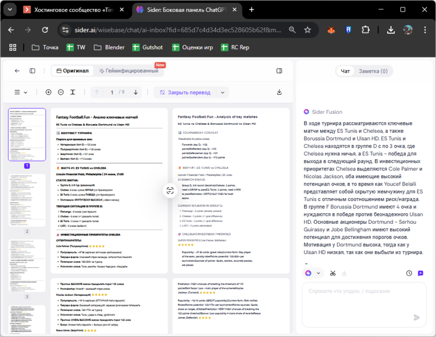Screen dimensions: 436x337
Task: Toggle the left sidebar panel icon
Action: 32,71
